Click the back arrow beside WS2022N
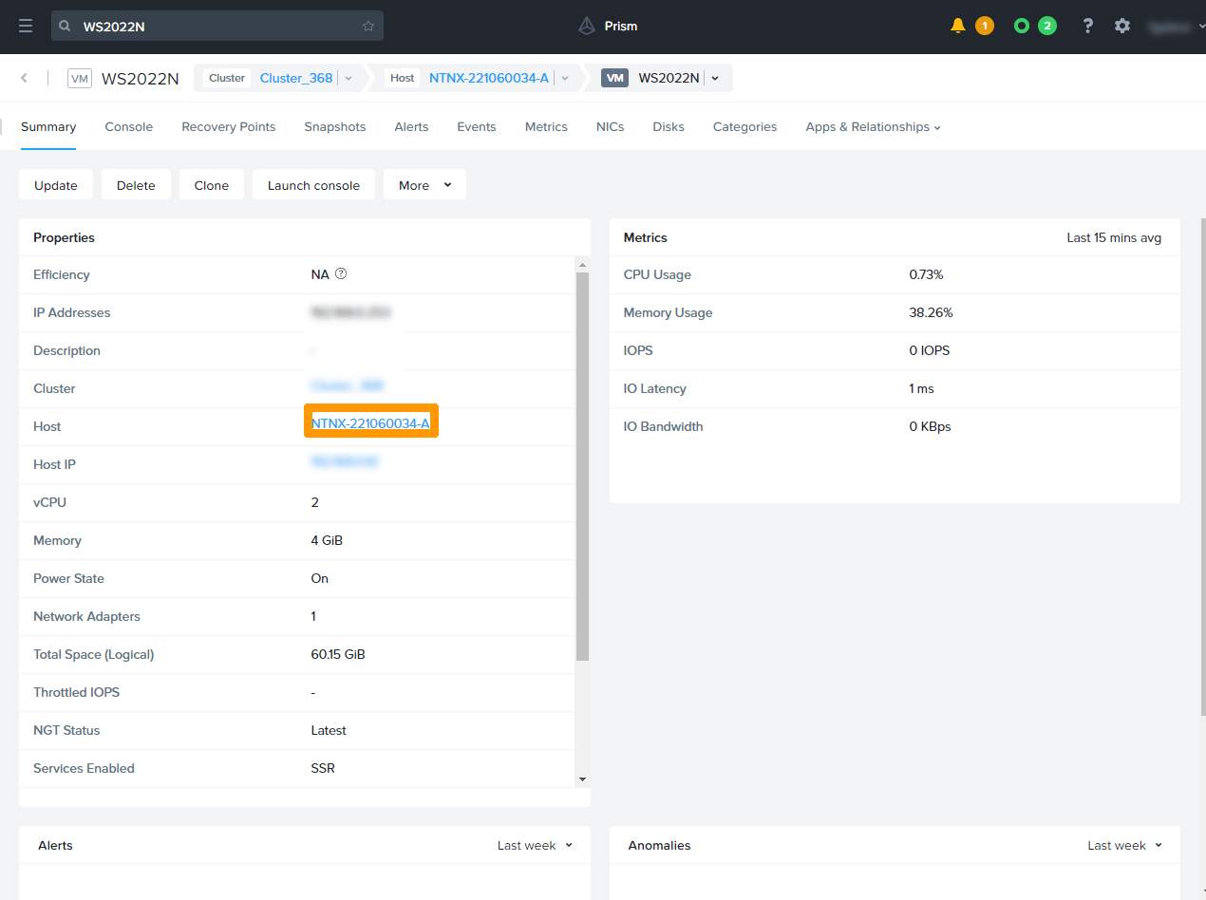1206x900 pixels. tap(23, 78)
